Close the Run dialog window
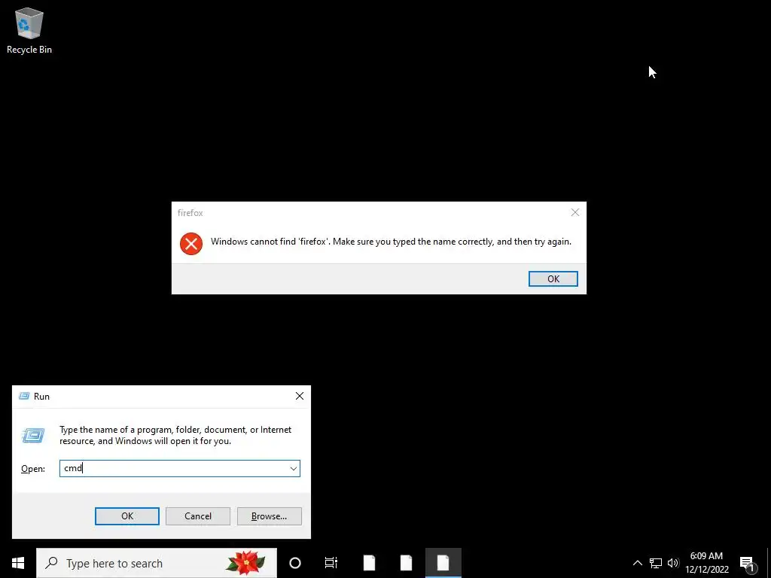Image resolution: width=771 pixels, height=578 pixels. point(300,396)
